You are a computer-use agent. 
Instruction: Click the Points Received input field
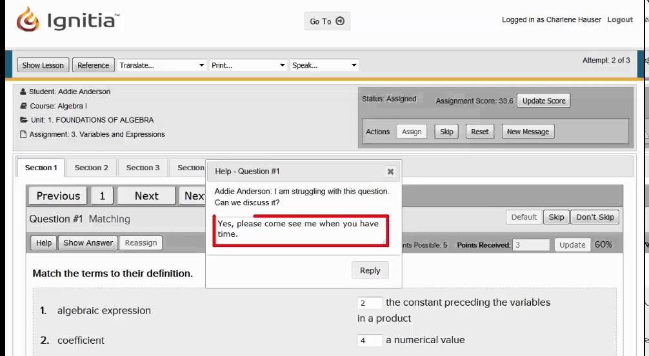(531, 244)
